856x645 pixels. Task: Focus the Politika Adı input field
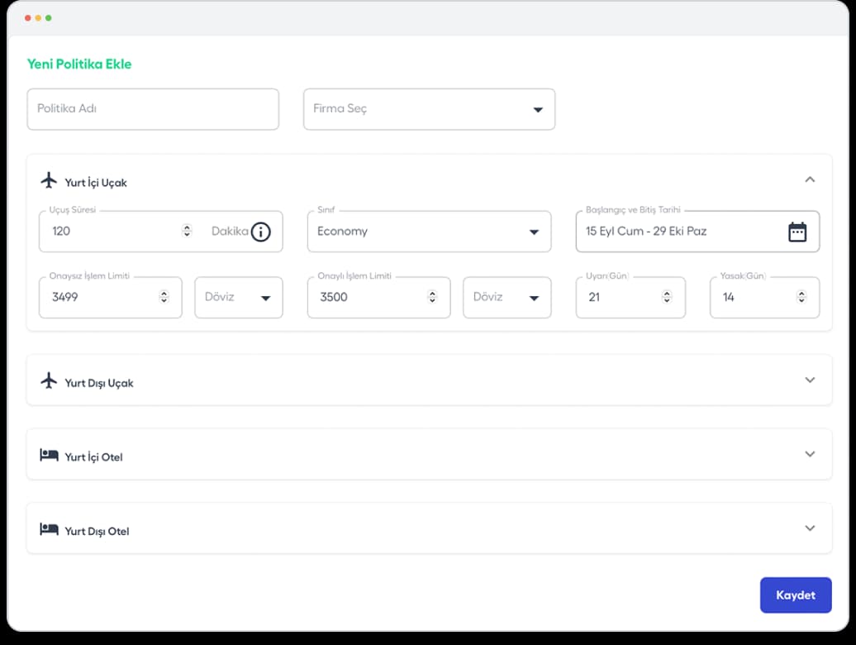click(153, 109)
